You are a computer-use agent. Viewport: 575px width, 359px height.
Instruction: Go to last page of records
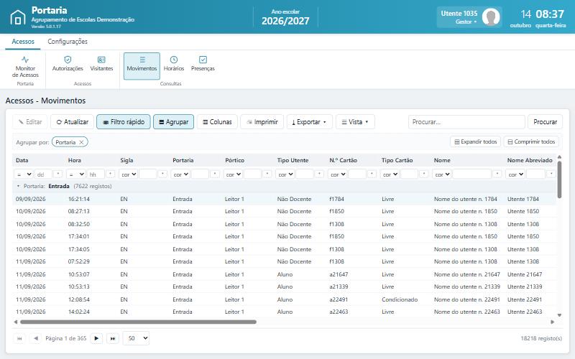tap(113, 338)
